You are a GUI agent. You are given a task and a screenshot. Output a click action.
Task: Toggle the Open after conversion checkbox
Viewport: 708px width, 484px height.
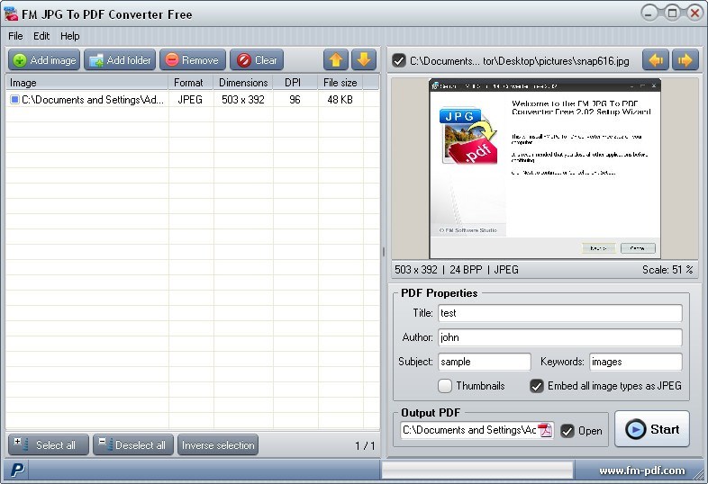(x=567, y=431)
